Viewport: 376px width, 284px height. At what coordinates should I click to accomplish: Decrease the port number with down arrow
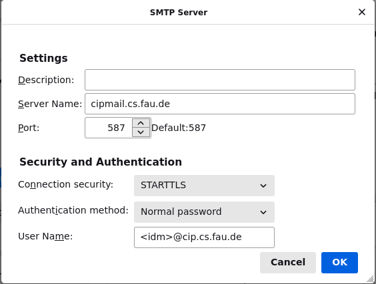click(141, 132)
